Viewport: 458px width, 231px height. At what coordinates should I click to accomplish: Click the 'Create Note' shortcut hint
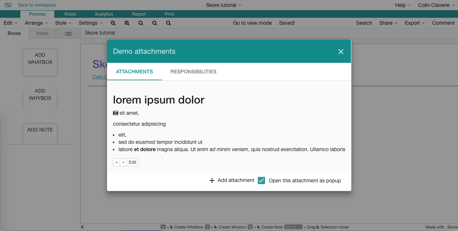[272, 227]
